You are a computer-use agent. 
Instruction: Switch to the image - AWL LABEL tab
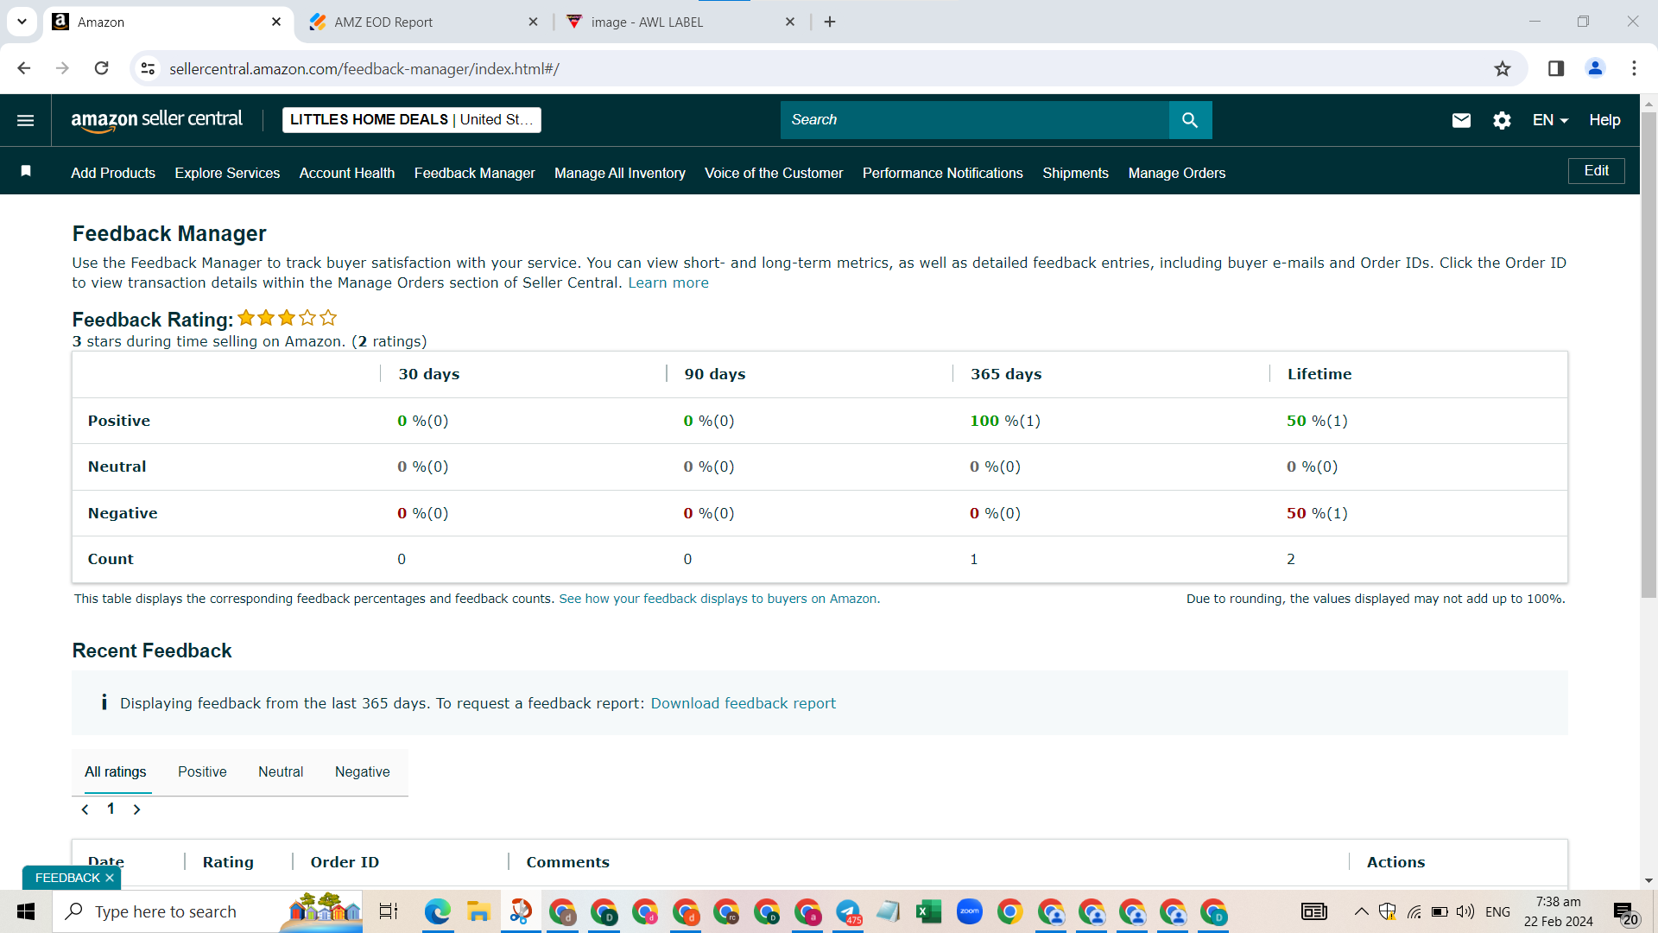coord(681,22)
